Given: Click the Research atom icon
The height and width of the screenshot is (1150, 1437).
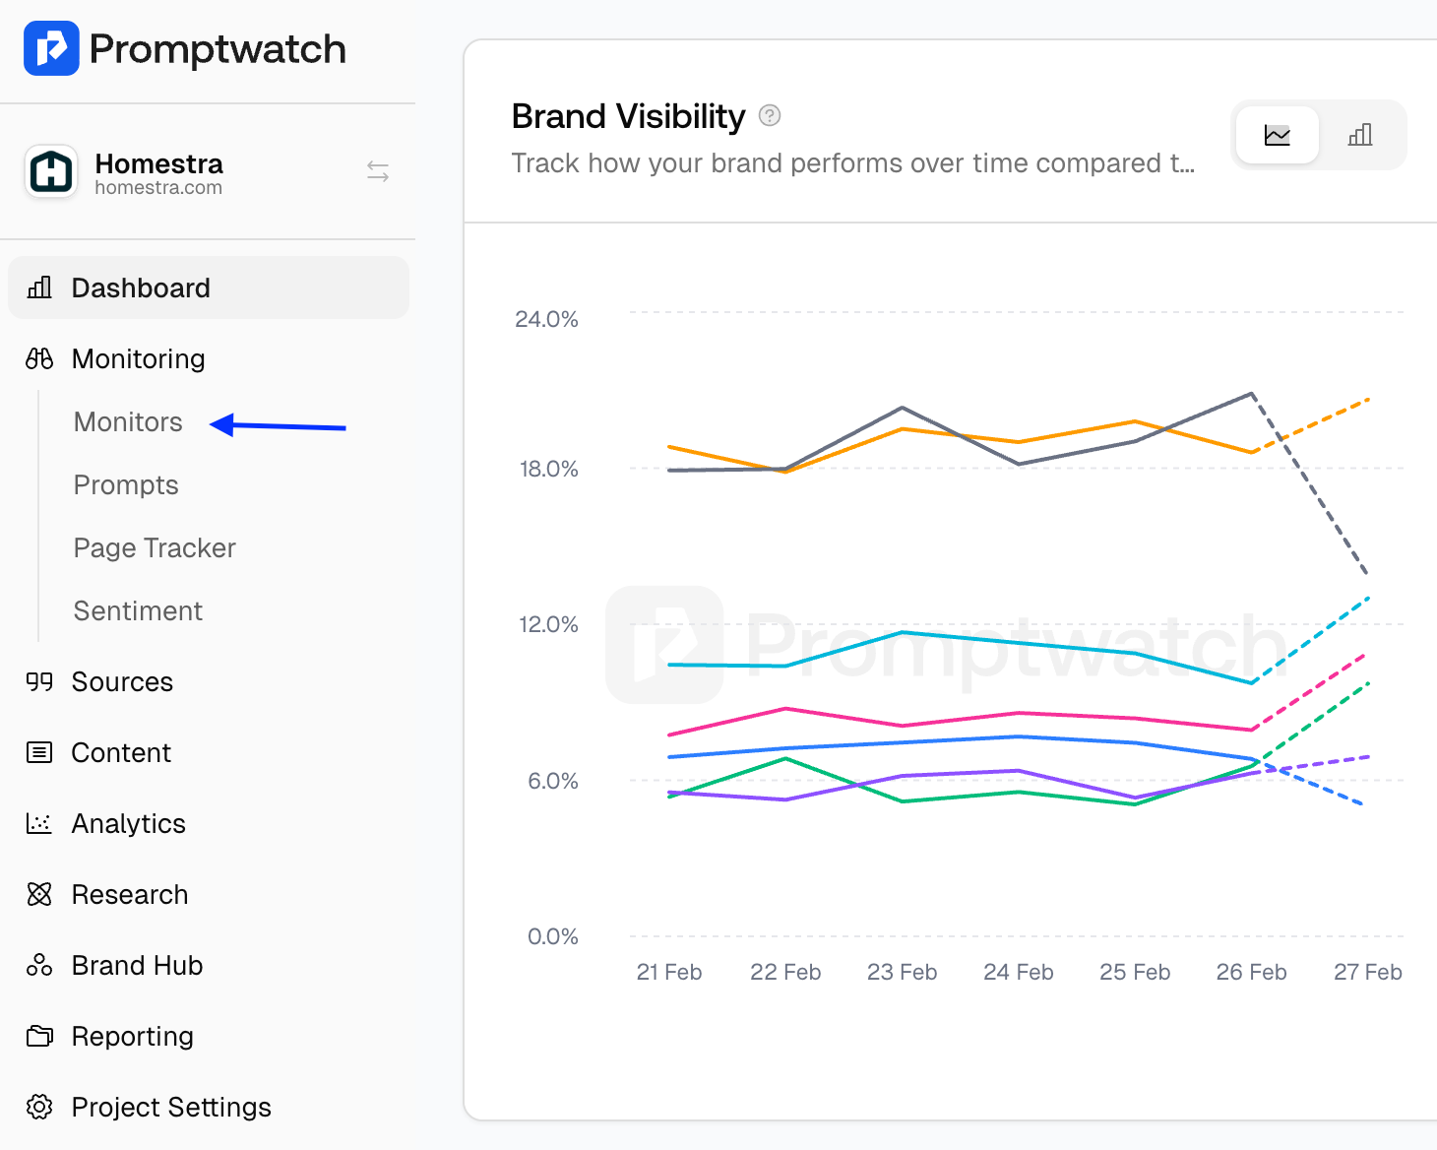Looking at the screenshot, I should [x=39, y=894].
